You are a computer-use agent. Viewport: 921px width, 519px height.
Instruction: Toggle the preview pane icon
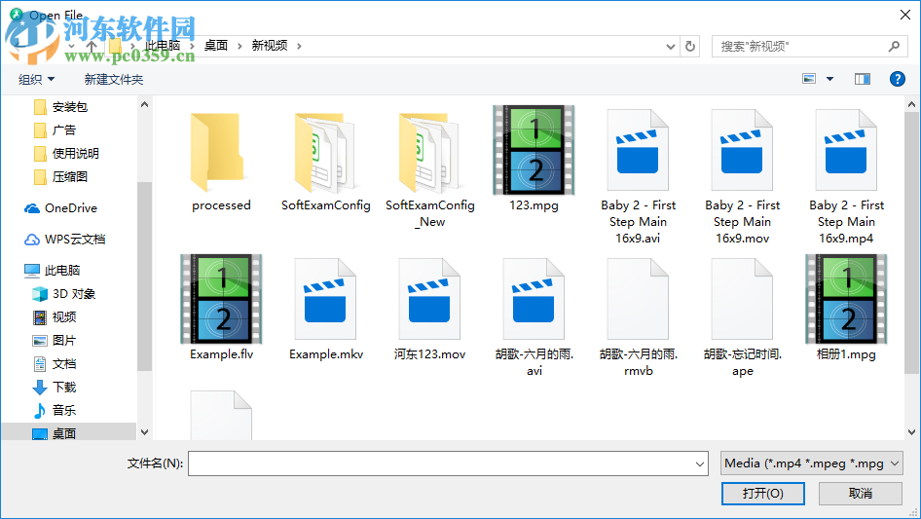[863, 79]
